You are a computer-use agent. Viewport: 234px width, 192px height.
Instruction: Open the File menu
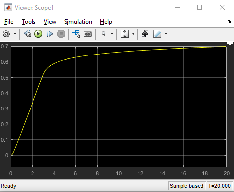coord(9,22)
